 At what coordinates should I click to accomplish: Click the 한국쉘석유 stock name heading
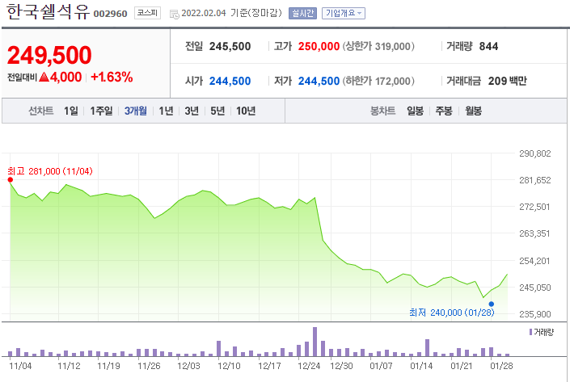point(48,12)
